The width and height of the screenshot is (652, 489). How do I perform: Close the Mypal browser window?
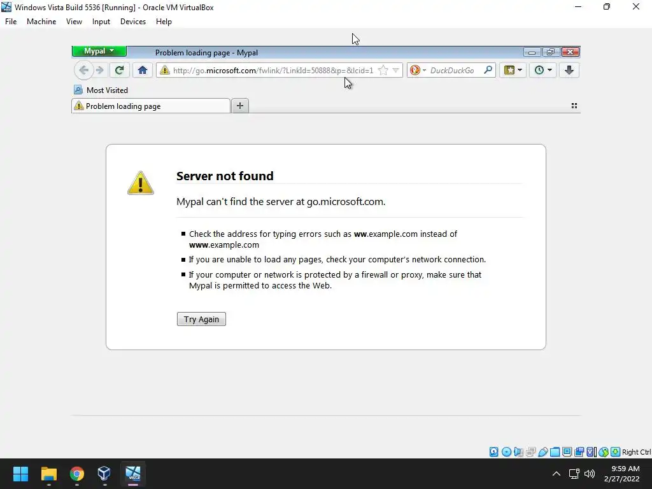(570, 52)
